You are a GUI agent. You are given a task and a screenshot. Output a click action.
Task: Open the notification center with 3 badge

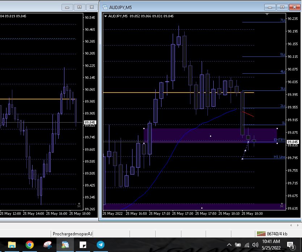point(291,245)
